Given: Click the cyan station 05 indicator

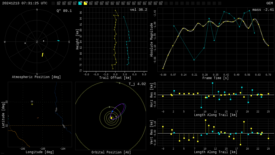Looking at the screenshot, I should 80,3.
